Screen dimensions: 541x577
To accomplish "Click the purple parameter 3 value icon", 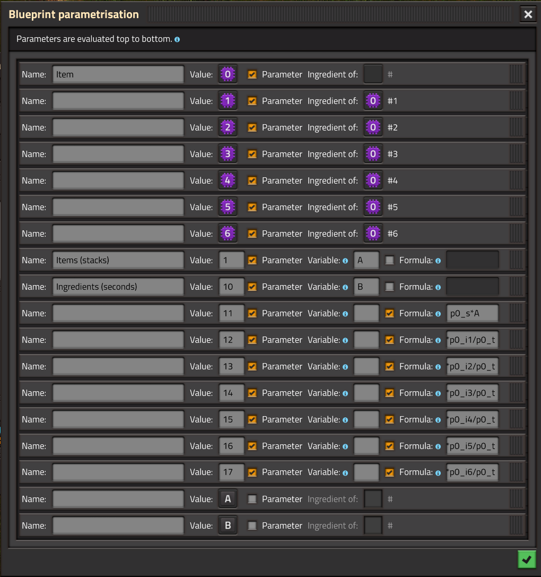I will tap(228, 154).
